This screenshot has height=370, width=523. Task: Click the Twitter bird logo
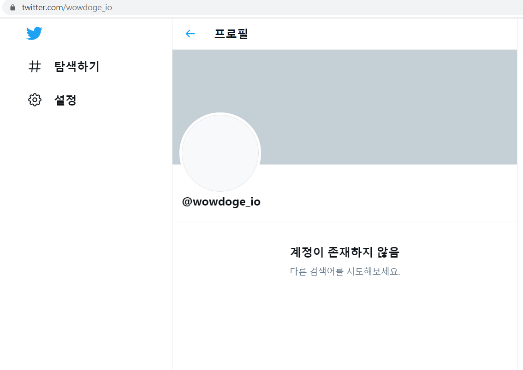pos(34,33)
